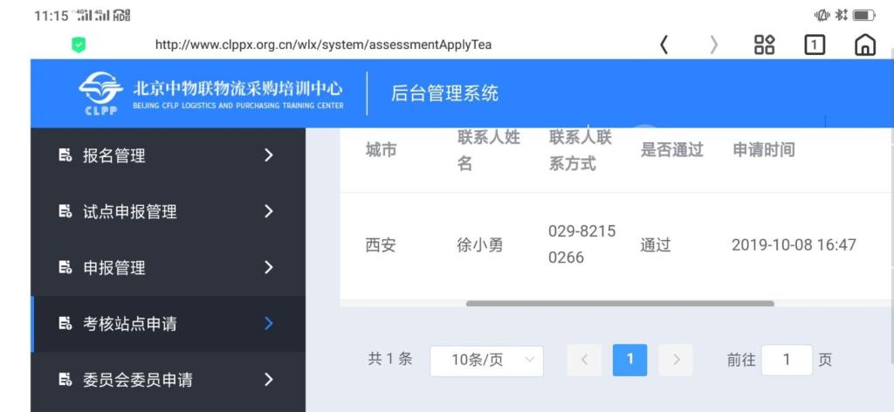894x412 pixels.
Task: Open 委员会委员申请 sidebar menu item
Action: (x=137, y=380)
